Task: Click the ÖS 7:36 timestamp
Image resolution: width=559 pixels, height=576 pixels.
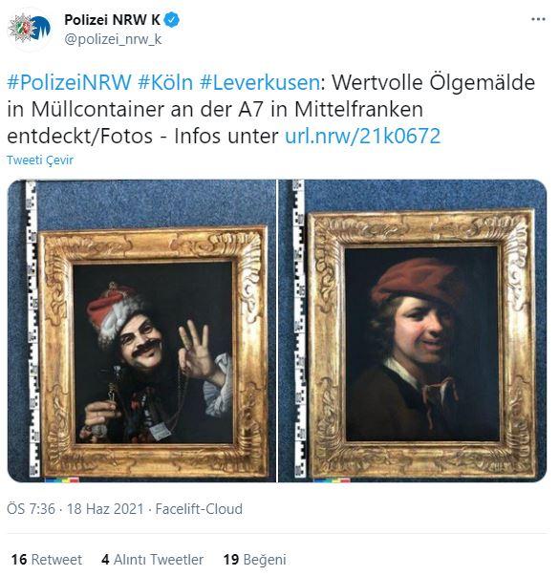Action: 31,509
